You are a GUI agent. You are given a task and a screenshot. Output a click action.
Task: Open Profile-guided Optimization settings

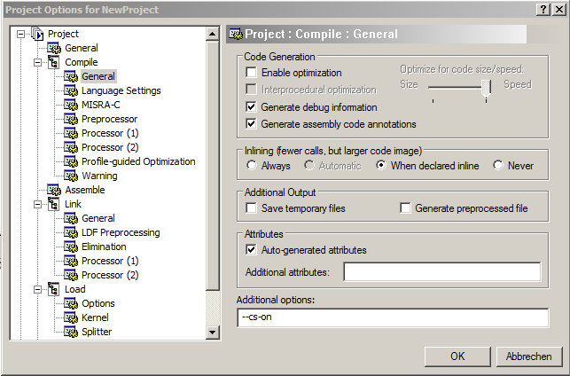tap(138, 161)
